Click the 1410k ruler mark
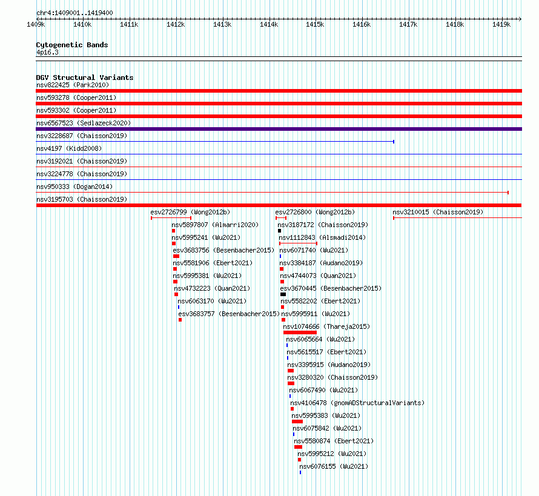539x496 pixels. click(82, 24)
